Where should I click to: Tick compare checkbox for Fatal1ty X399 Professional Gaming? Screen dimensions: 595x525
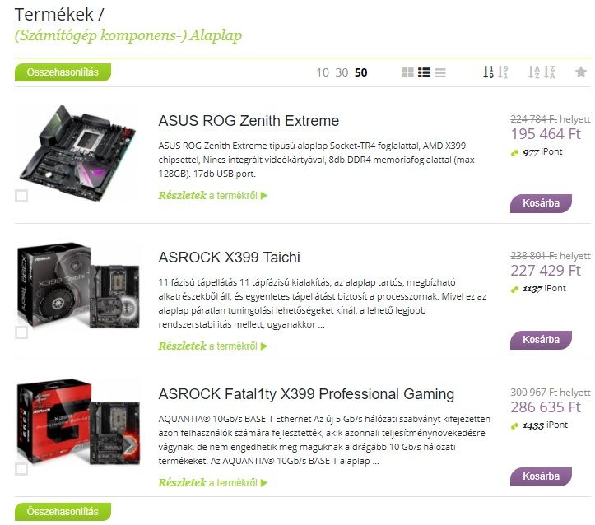(x=21, y=469)
